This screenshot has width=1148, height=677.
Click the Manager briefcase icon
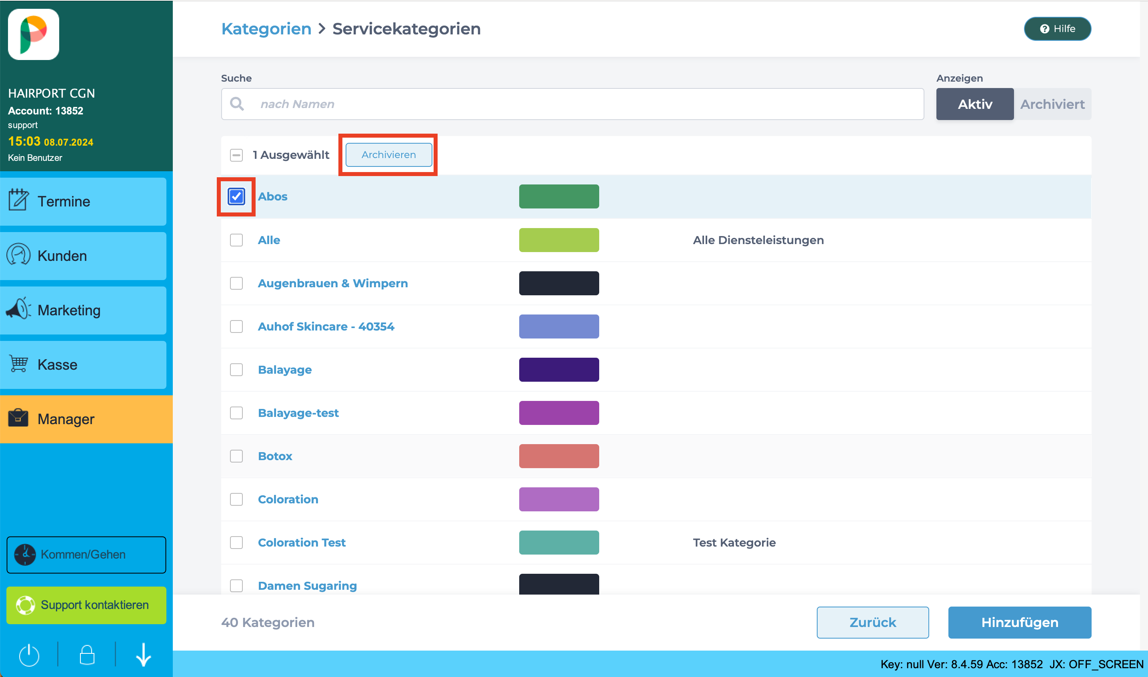tap(18, 418)
